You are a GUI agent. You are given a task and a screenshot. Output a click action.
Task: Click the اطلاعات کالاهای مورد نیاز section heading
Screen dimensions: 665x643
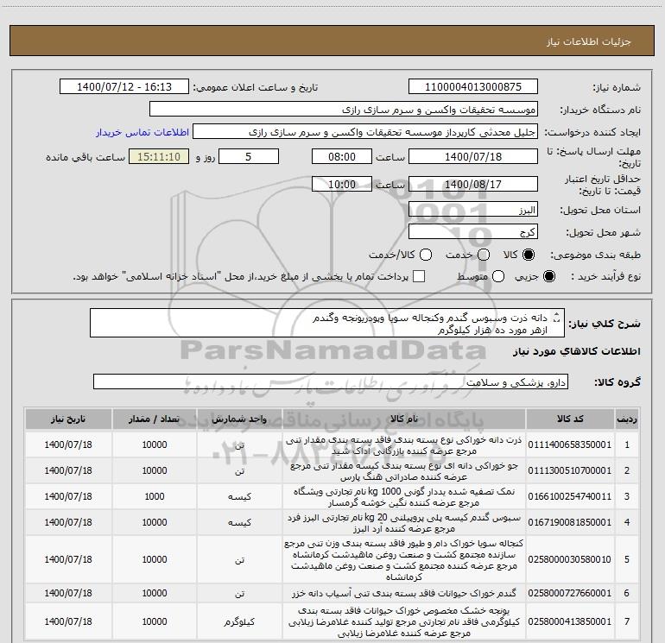click(577, 351)
